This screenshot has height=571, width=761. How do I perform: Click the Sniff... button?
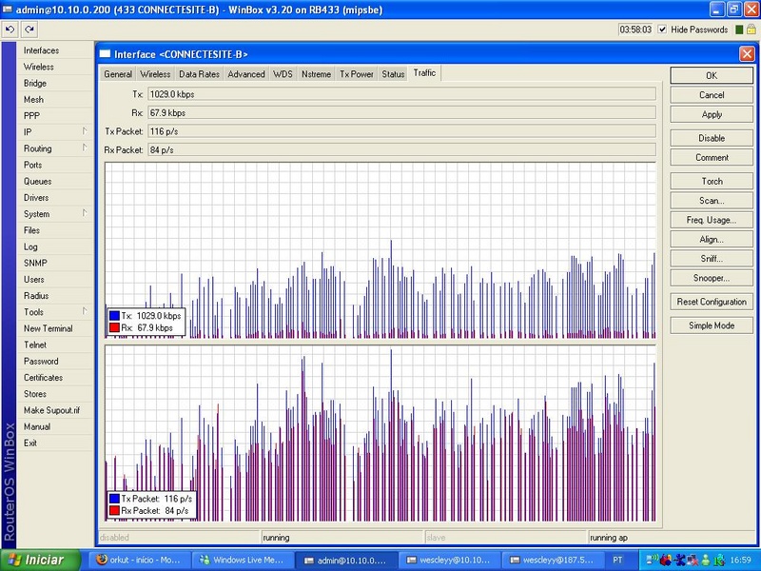point(712,259)
